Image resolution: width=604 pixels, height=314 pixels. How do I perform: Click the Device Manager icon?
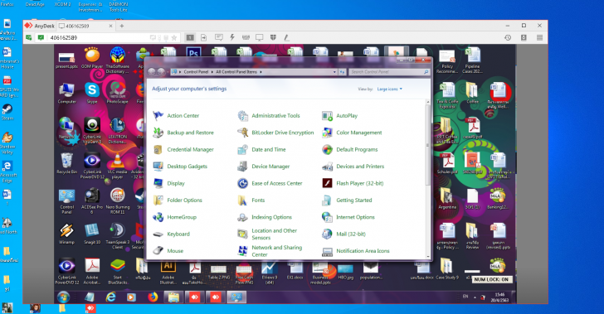tap(242, 167)
